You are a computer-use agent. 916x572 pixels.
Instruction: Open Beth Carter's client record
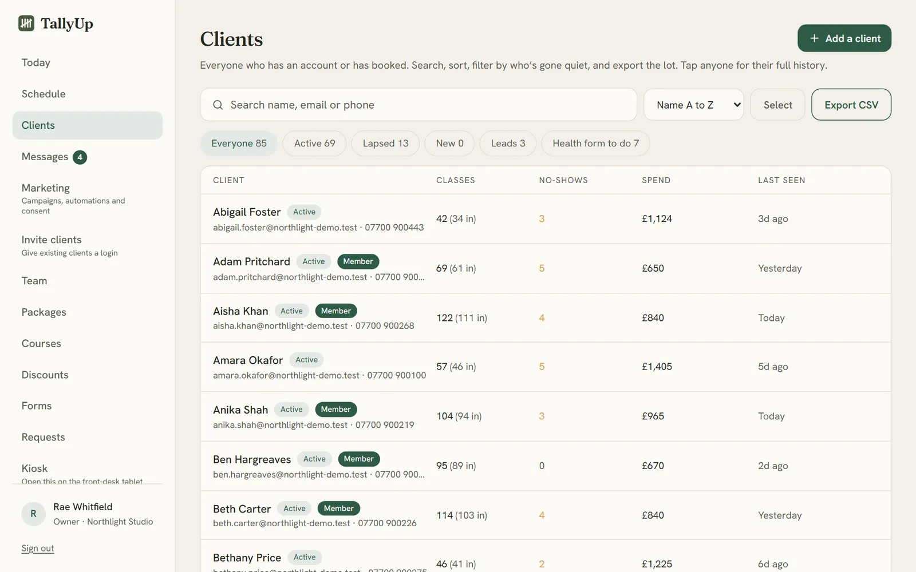pyautogui.click(x=546, y=515)
